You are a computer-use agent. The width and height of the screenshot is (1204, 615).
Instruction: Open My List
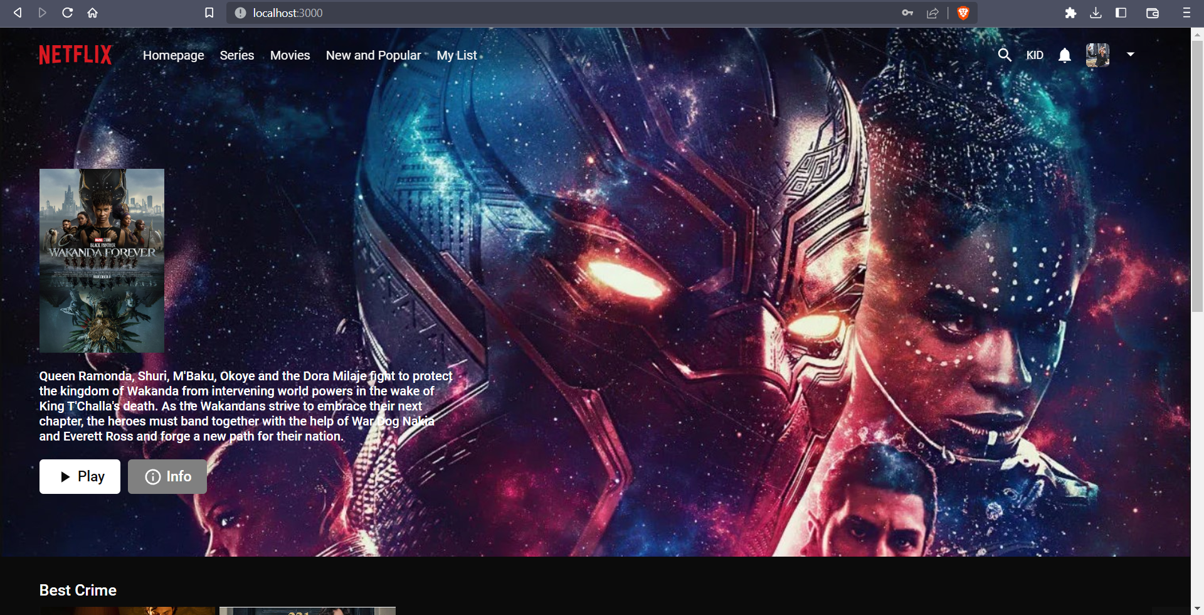click(457, 55)
